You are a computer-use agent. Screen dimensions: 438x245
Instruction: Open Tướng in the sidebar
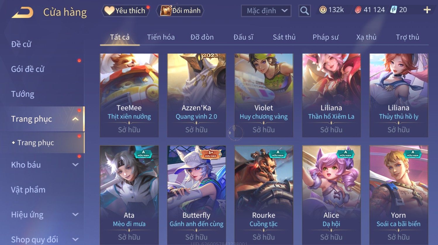tap(23, 94)
